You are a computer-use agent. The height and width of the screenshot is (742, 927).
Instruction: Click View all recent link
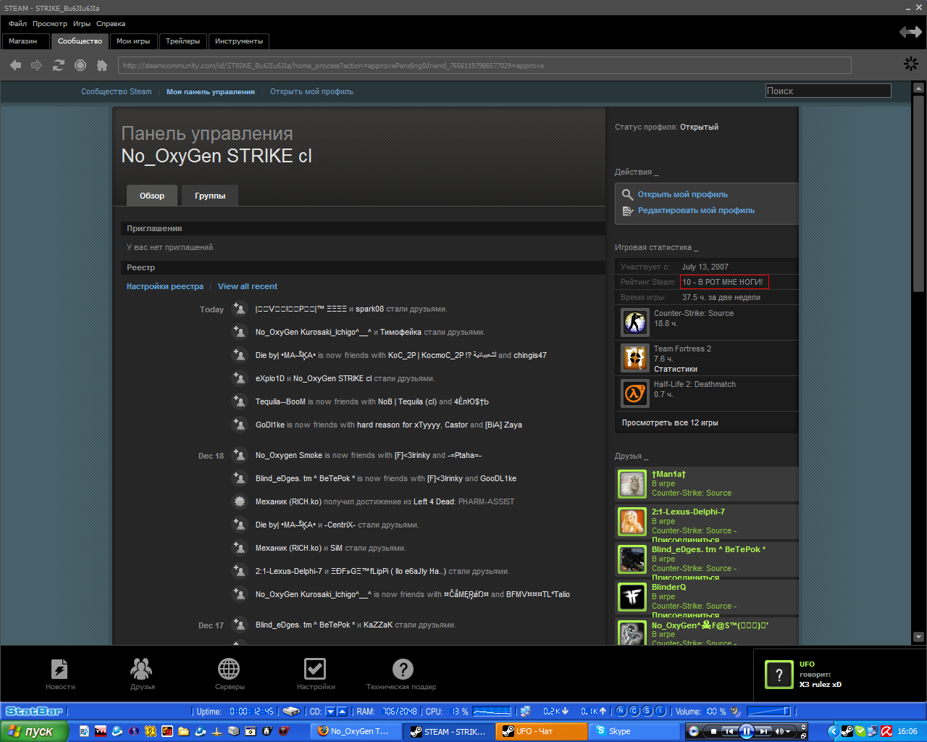pos(248,287)
